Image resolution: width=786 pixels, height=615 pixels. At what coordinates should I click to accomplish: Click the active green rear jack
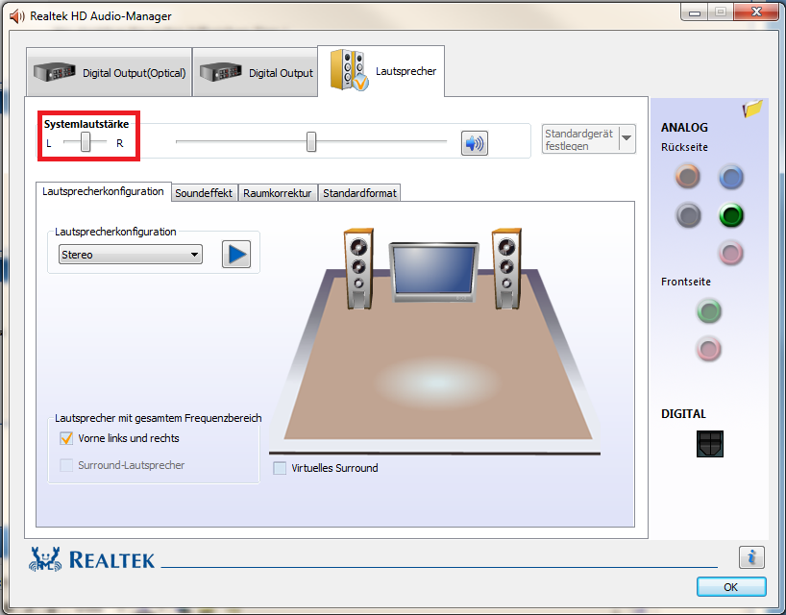pos(731,215)
